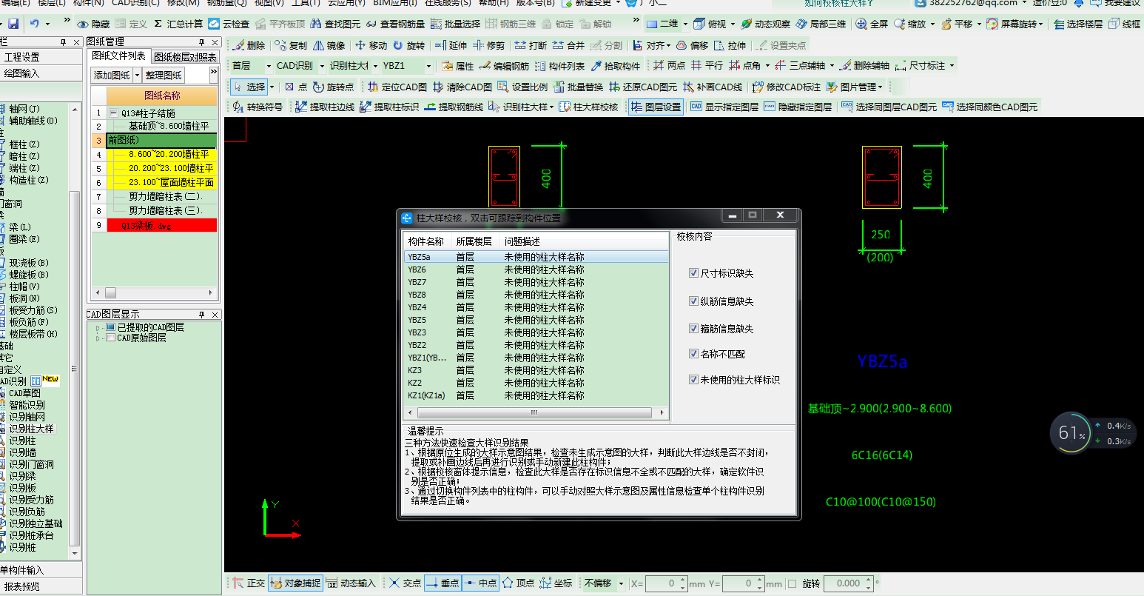Click Extract Column Labels (提取柱标识)
Viewport: 1144px width, 596px height.
388,107
